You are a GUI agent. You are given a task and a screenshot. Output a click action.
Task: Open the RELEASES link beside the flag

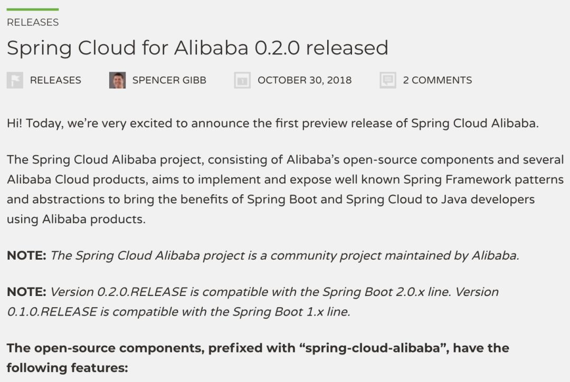point(55,80)
